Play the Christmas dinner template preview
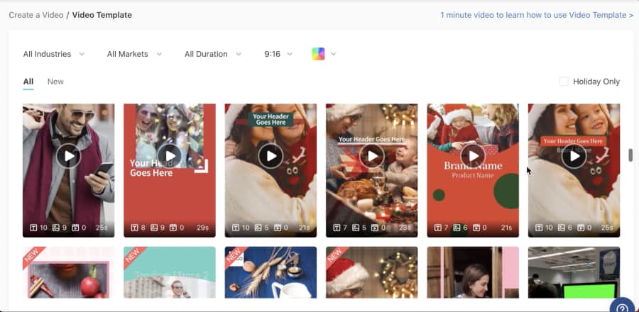Screen dimensions: 639x312 pyautogui.click(x=371, y=156)
